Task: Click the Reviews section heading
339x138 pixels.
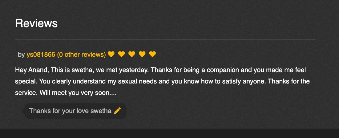Action: 36,23
